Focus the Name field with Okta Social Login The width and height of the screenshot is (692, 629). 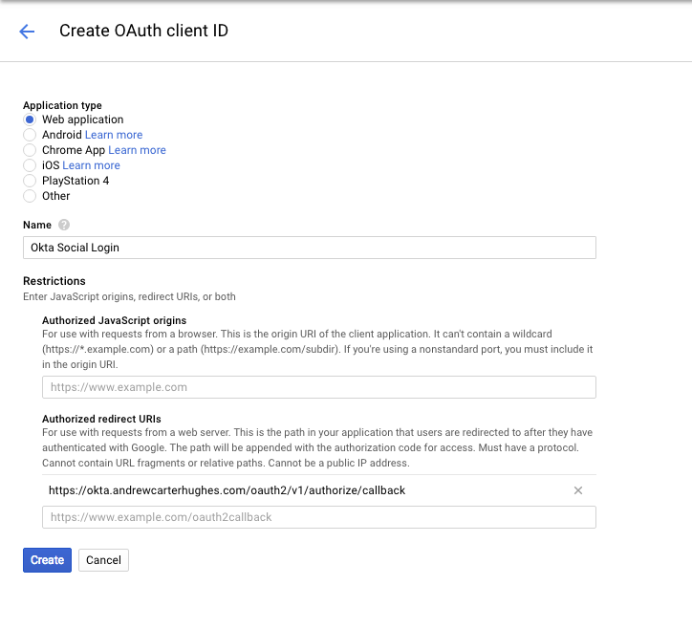click(309, 248)
